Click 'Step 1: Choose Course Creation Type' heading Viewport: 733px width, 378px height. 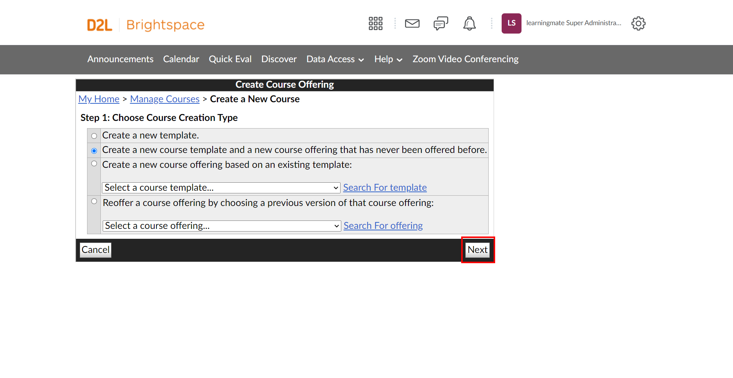(x=159, y=118)
